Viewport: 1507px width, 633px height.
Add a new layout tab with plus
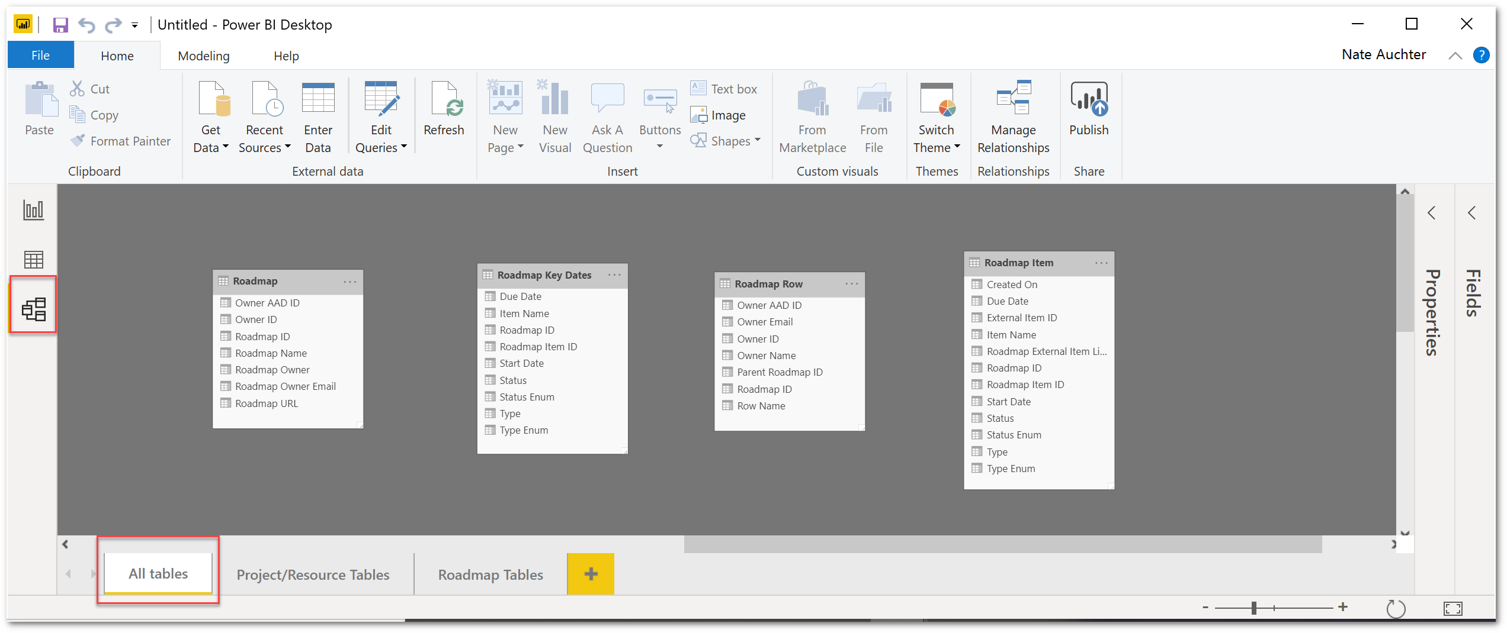tap(591, 574)
